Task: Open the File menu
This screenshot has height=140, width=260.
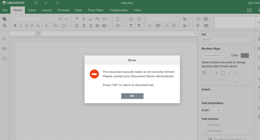Action: [x=5, y=10]
